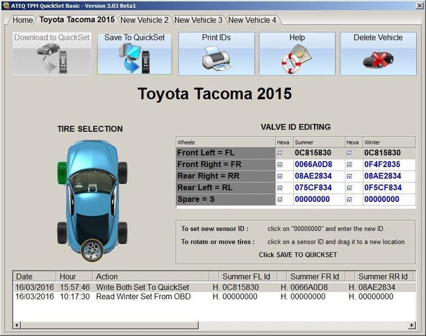The image size is (426, 336).
Task: Select the Toyota Tacoma 2015 tab
Action: point(77,20)
